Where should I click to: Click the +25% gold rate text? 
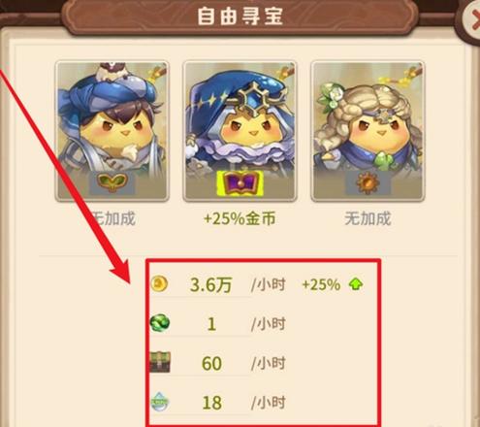pyautogui.click(x=321, y=284)
